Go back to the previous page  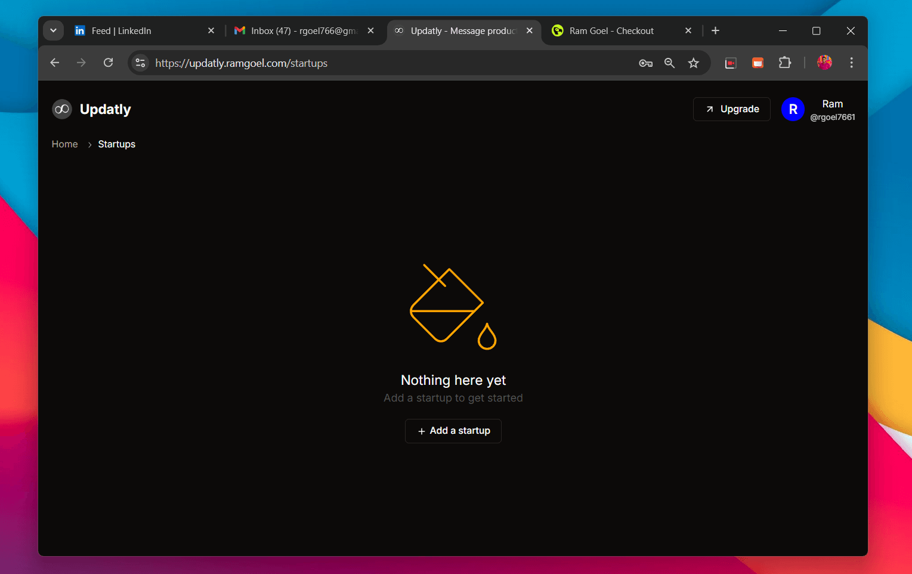pyautogui.click(x=55, y=63)
